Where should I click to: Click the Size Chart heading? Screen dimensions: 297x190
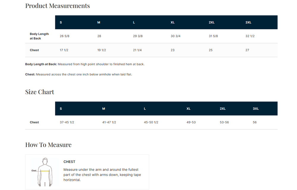tap(40, 92)
